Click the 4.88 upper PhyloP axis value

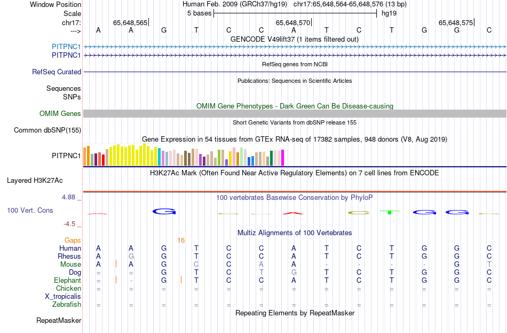point(68,197)
